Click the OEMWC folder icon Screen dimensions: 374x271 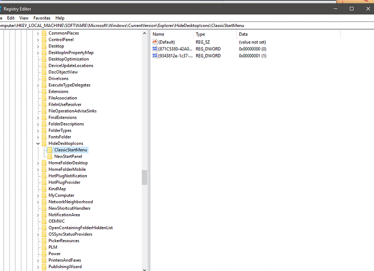[x=44, y=221]
